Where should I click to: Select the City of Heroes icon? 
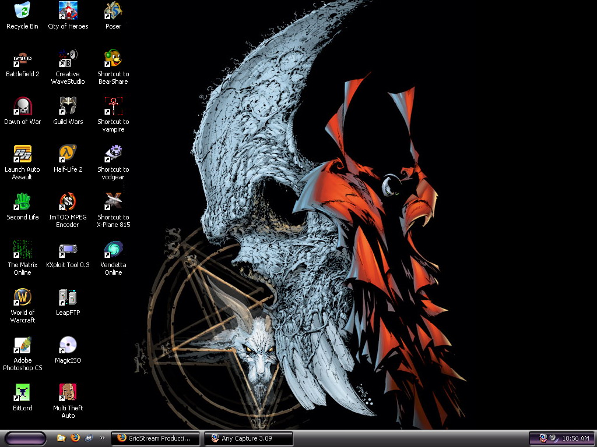tap(68, 11)
